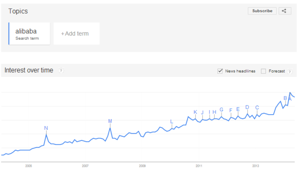Open news headline marker B
Viewport: 300px width, 169px height.
[285, 98]
